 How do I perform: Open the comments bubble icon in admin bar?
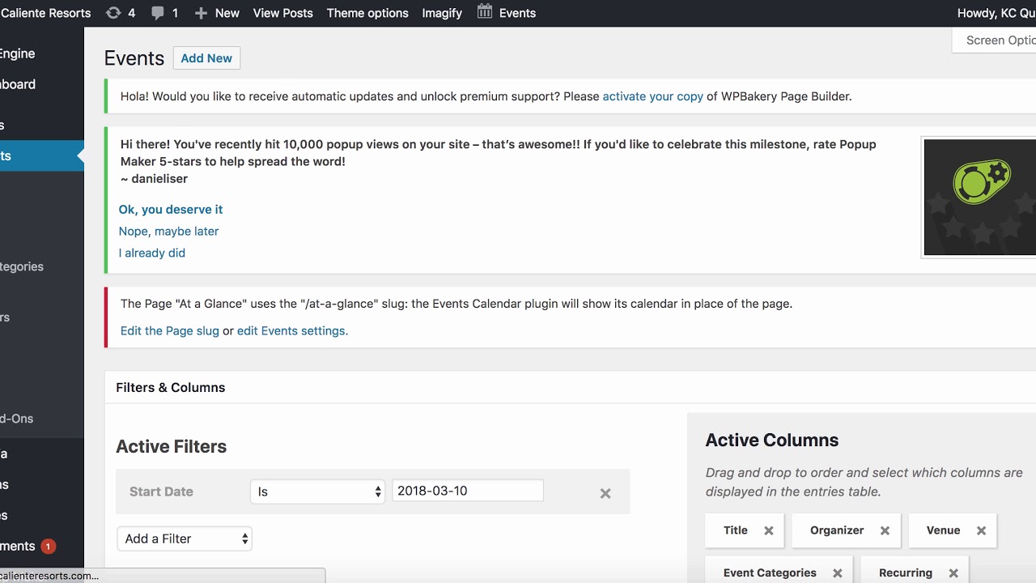[x=158, y=13]
